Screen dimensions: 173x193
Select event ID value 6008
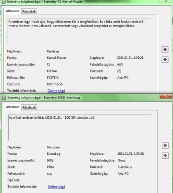50,160
